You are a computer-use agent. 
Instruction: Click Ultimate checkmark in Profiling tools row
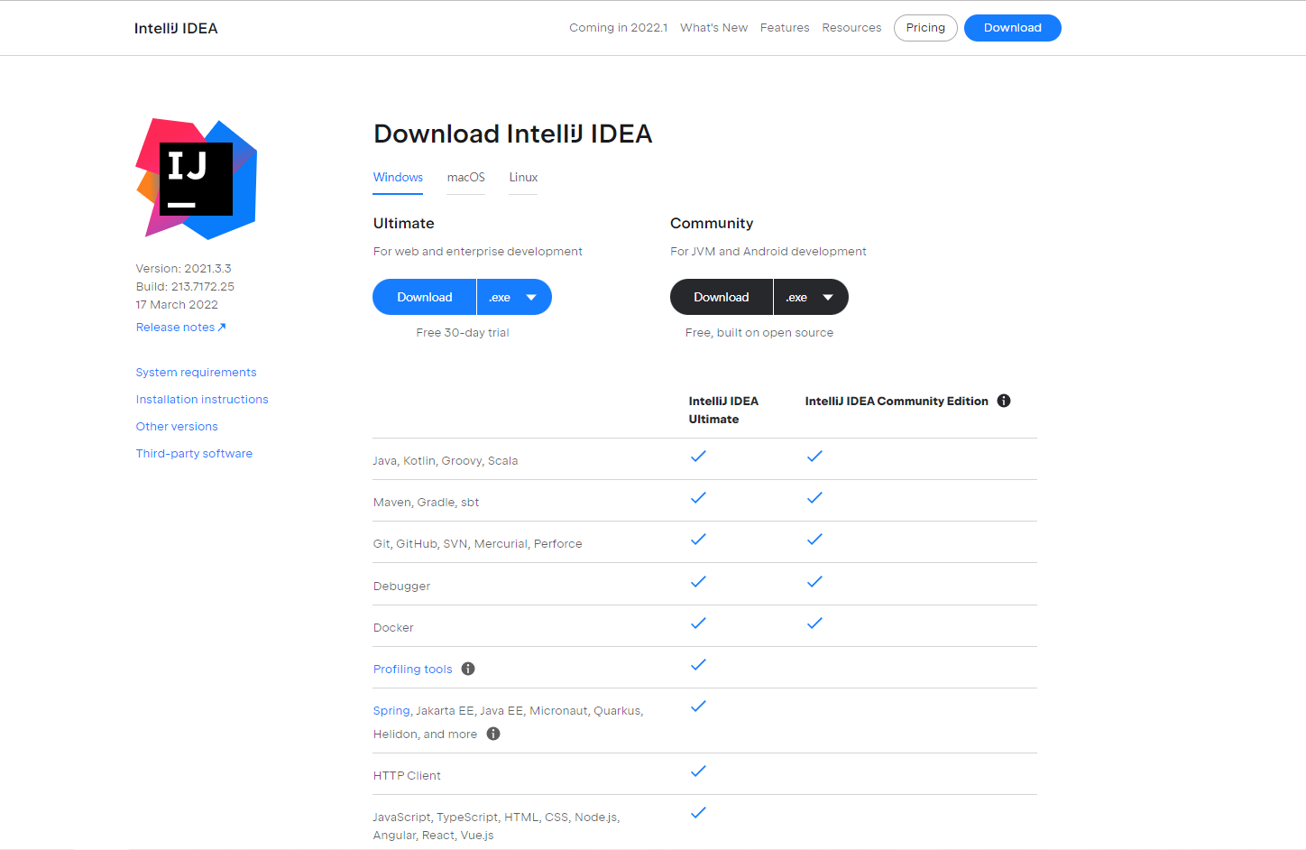698,665
